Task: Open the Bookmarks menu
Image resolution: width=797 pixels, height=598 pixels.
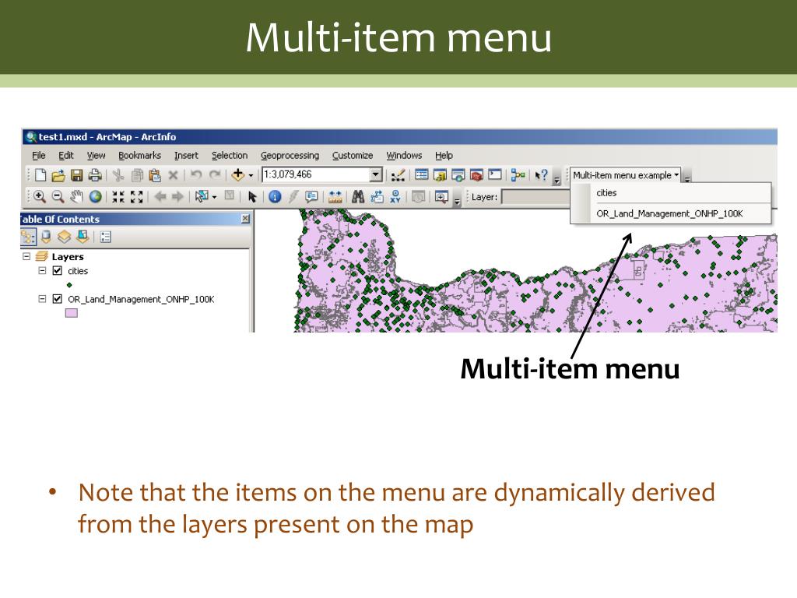Action: 139,156
